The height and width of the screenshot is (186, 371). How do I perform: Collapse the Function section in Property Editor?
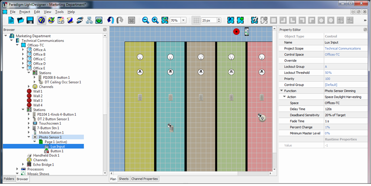(281, 91)
